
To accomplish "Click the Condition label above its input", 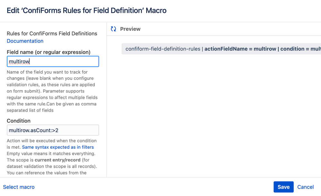I will coord(19,121).
